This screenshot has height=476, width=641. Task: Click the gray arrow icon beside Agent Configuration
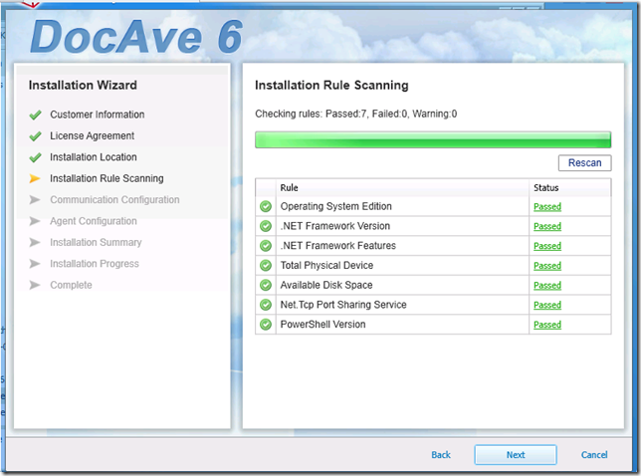[x=35, y=221]
